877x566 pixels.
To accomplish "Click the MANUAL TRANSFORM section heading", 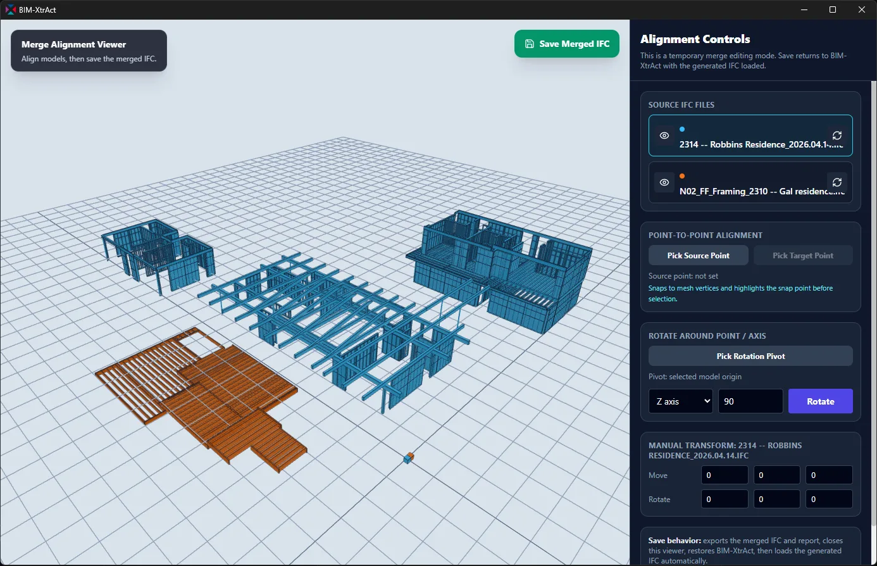I will click(x=725, y=451).
